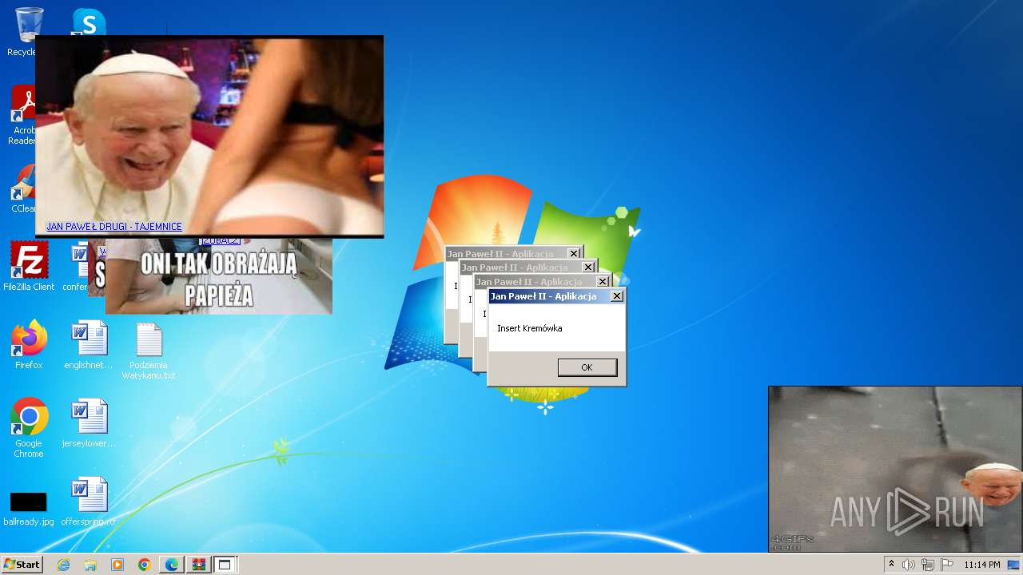
Task: Launch Google Chrome from the desktop
Action: coord(29,428)
